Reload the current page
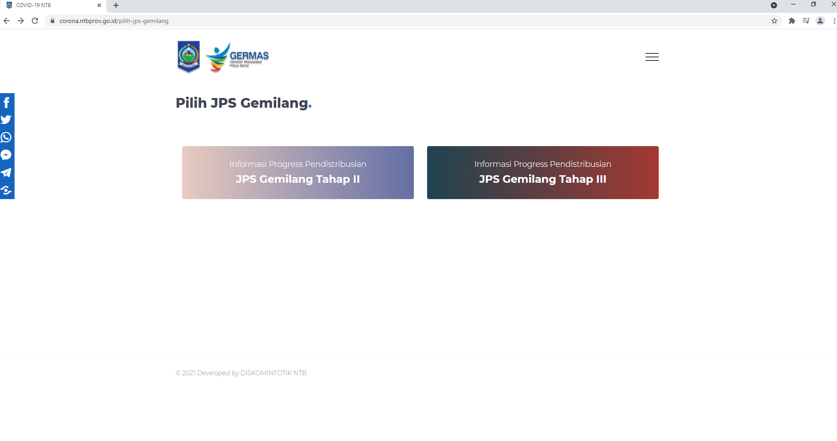This screenshot has height=441, width=837. 35,21
